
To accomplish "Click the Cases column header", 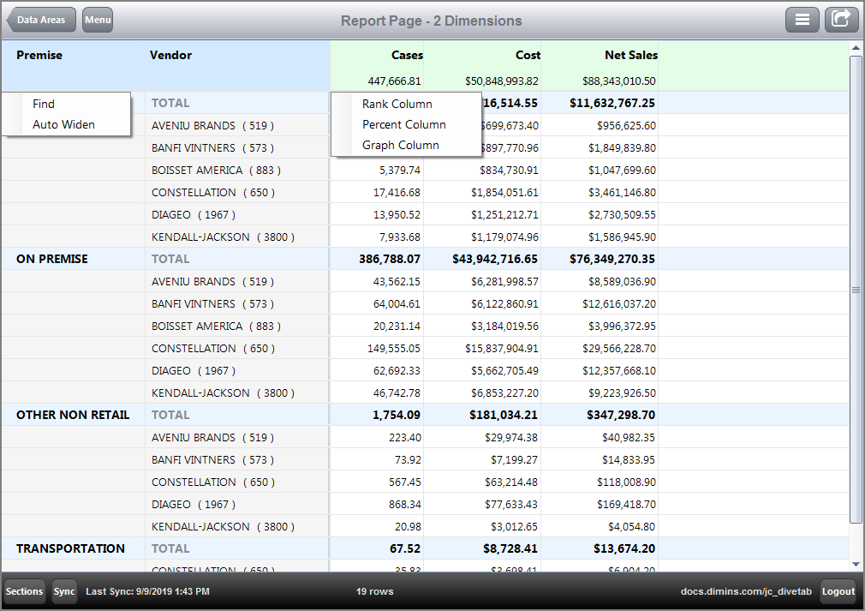I will (x=407, y=55).
